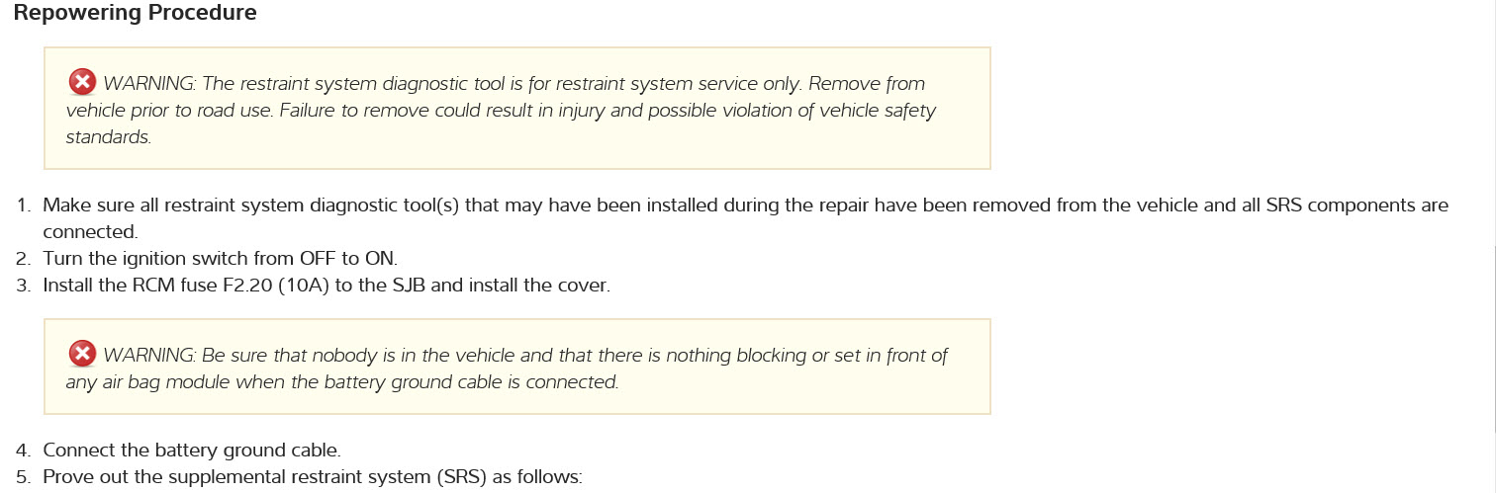
Task: Click 'WARNING:' label in the second warning box
Action: tap(147, 356)
